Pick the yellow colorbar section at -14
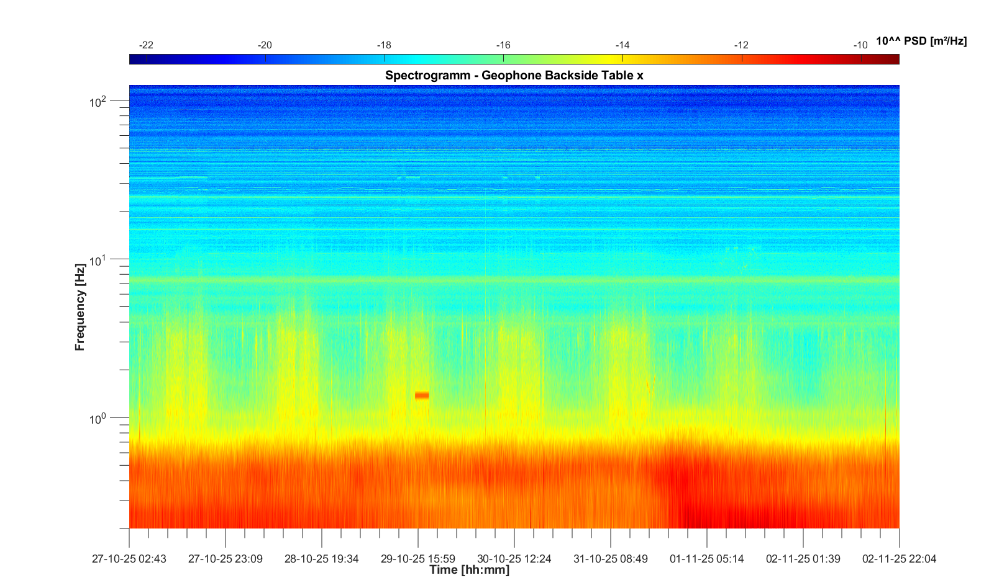 pos(622,60)
